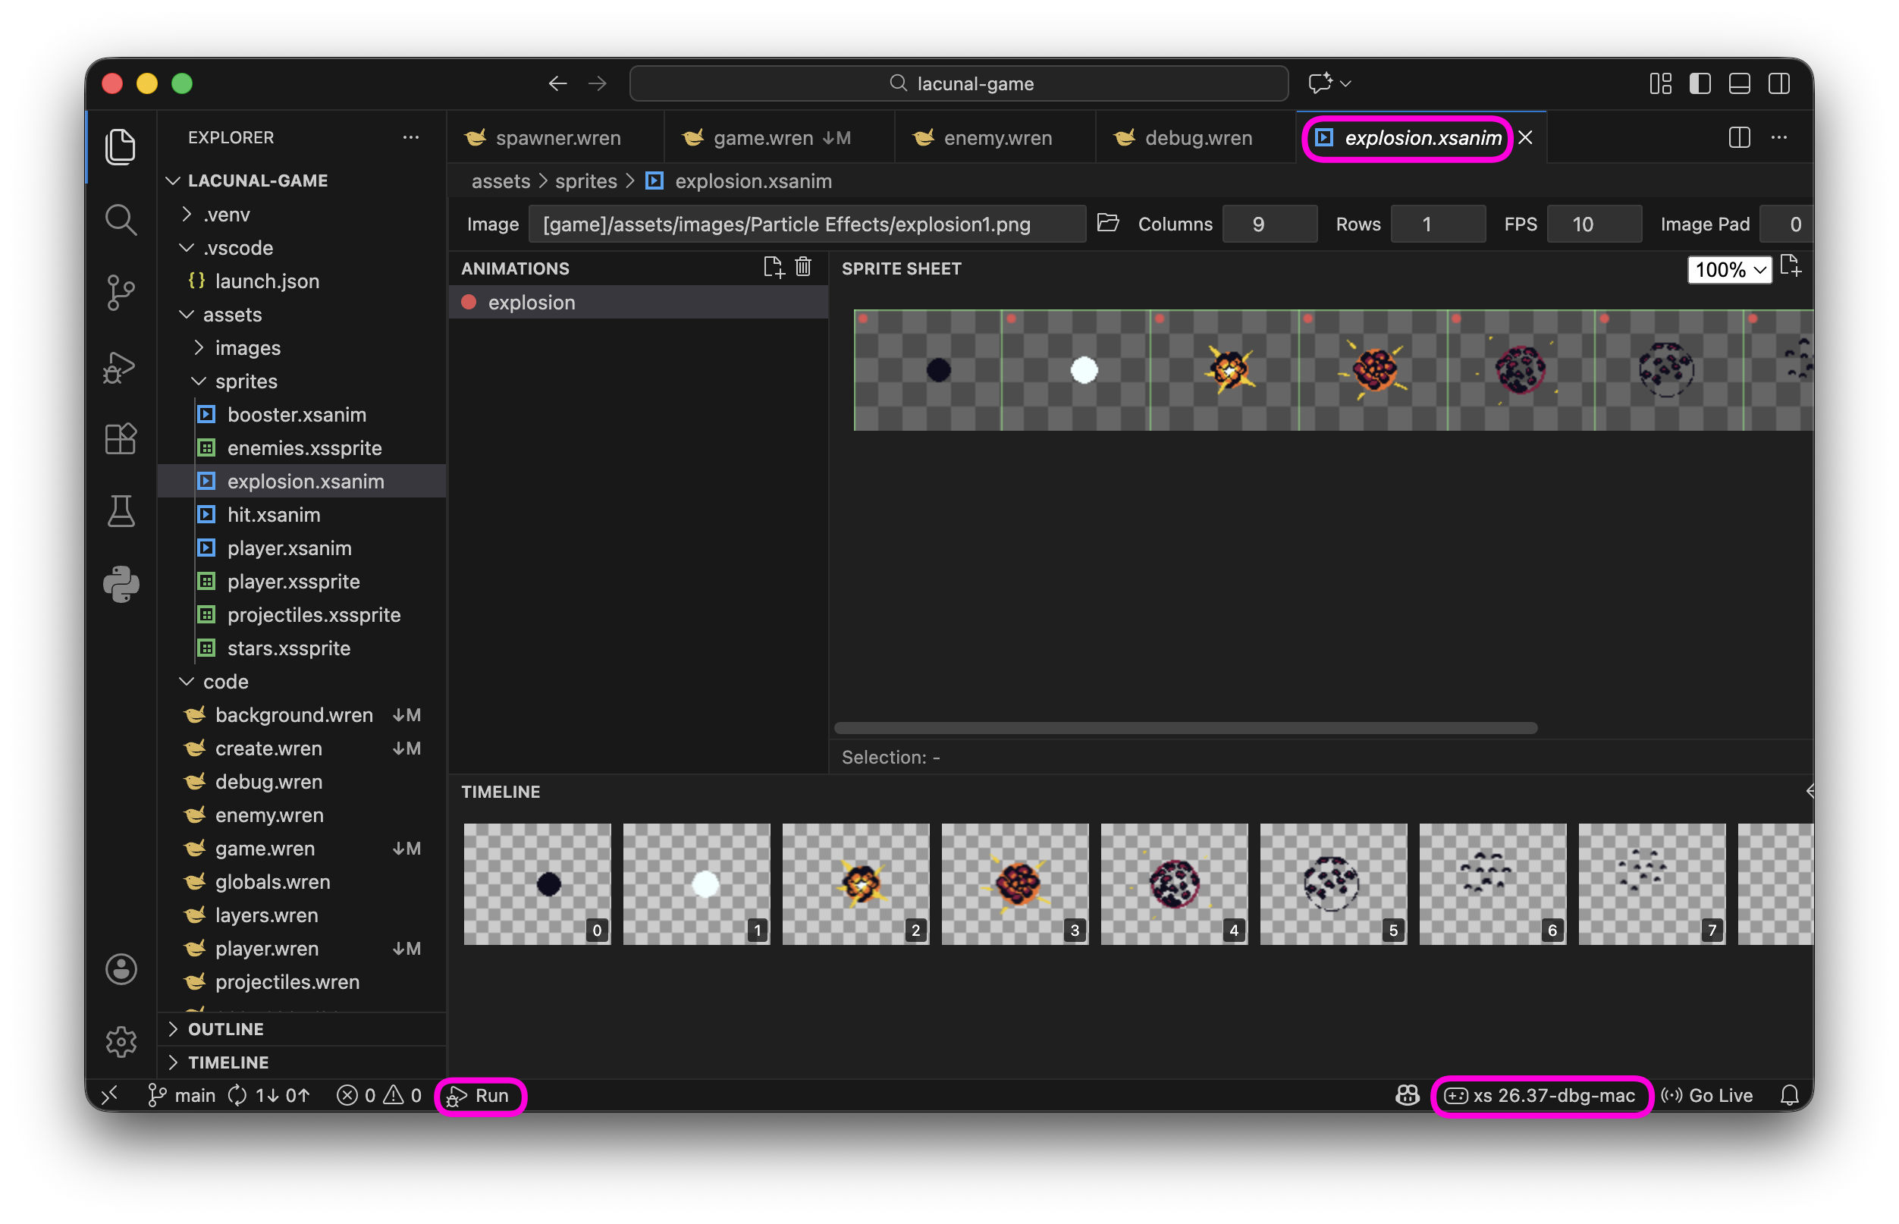Click the main branch indicator
This screenshot has width=1899, height=1224.
(x=182, y=1096)
